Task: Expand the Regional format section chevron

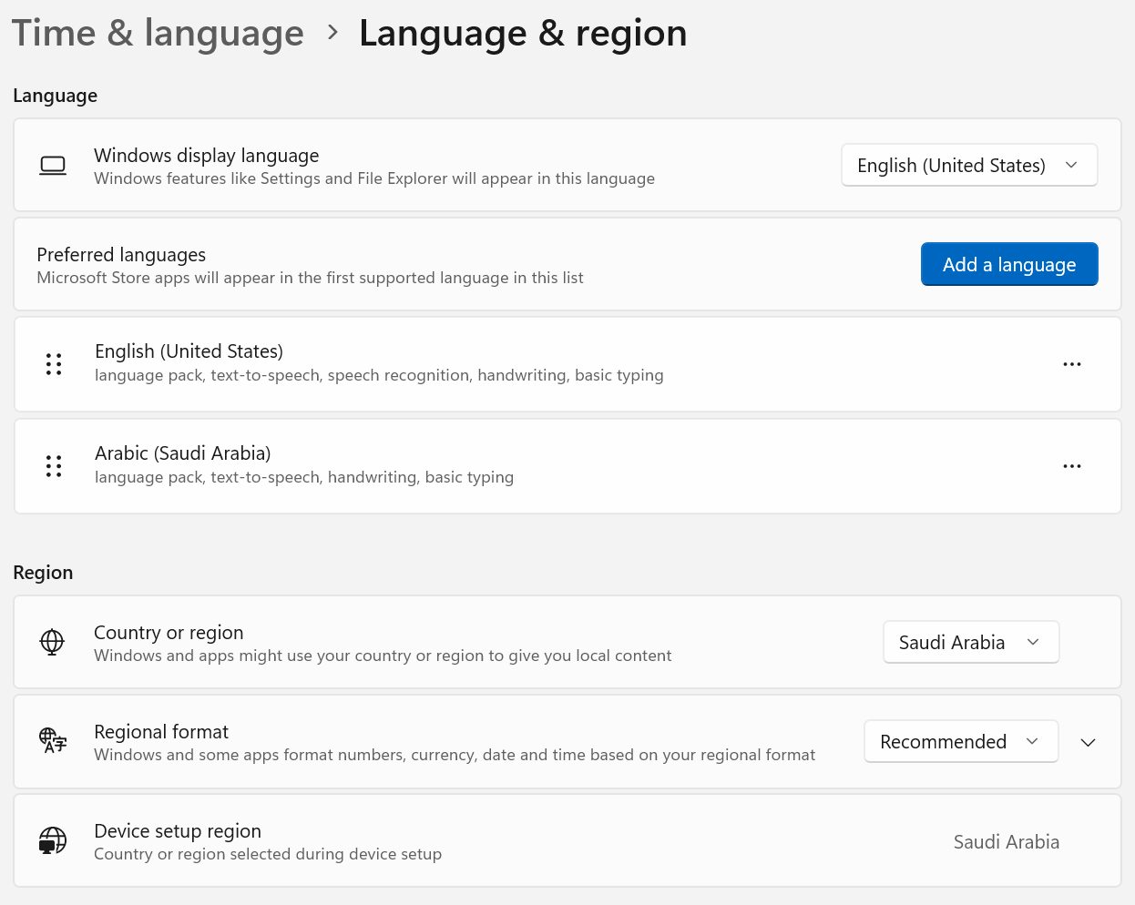Action: pyautogui.click(x=1088, y=742)
